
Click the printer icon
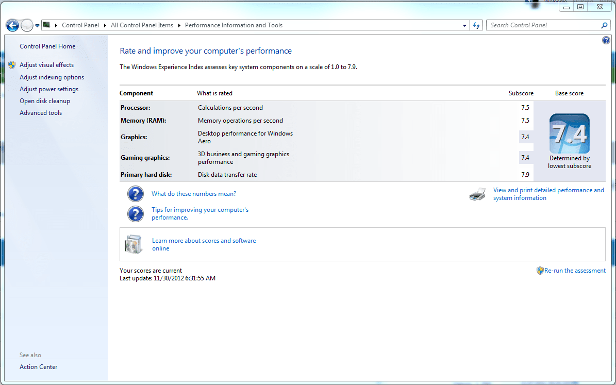[x=477, y=194]
